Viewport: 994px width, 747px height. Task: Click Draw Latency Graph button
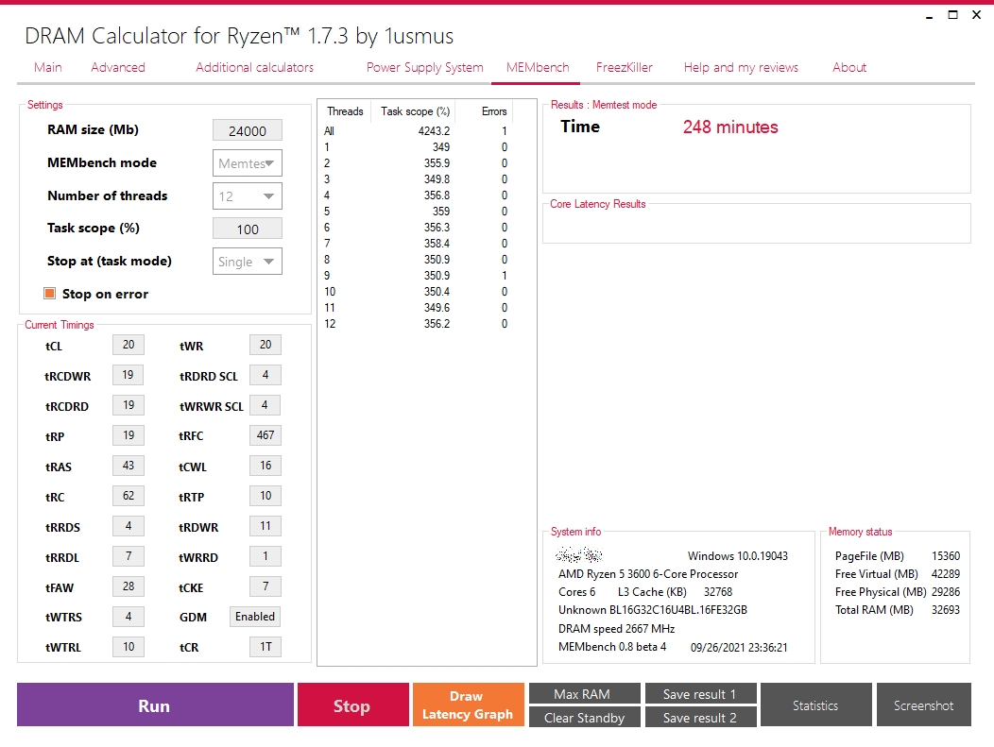pos(469,705)
